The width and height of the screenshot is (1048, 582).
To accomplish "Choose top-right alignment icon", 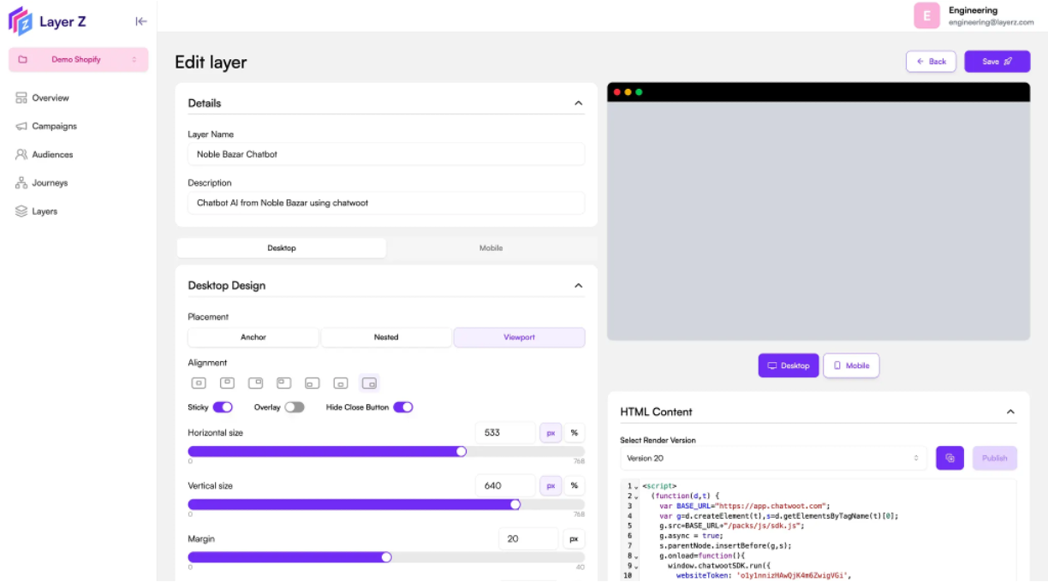I will (x=255, y=383).
